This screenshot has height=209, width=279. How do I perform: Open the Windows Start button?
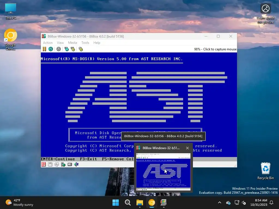[x=116, y=202]
